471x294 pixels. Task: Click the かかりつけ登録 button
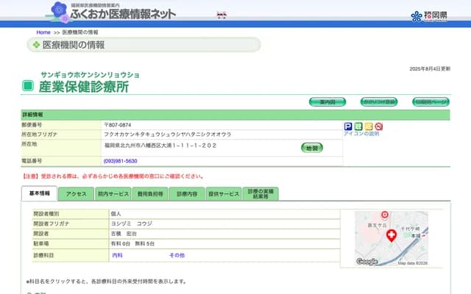point(378,101)
